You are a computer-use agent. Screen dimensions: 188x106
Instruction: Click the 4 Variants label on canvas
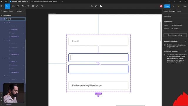98,94
